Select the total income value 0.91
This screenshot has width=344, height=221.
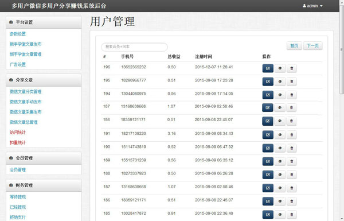point(171,214)
